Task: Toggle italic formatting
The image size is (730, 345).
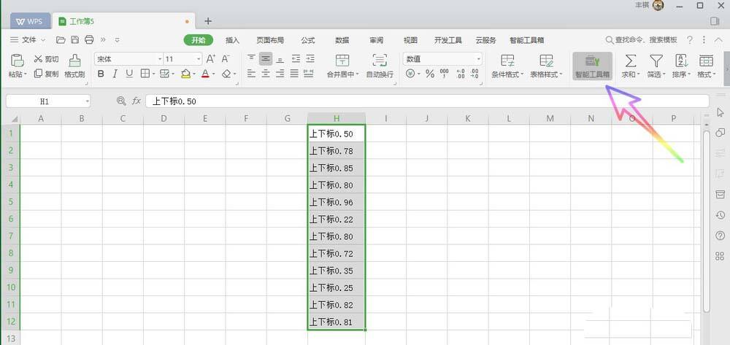Action: tap(115, 74)
